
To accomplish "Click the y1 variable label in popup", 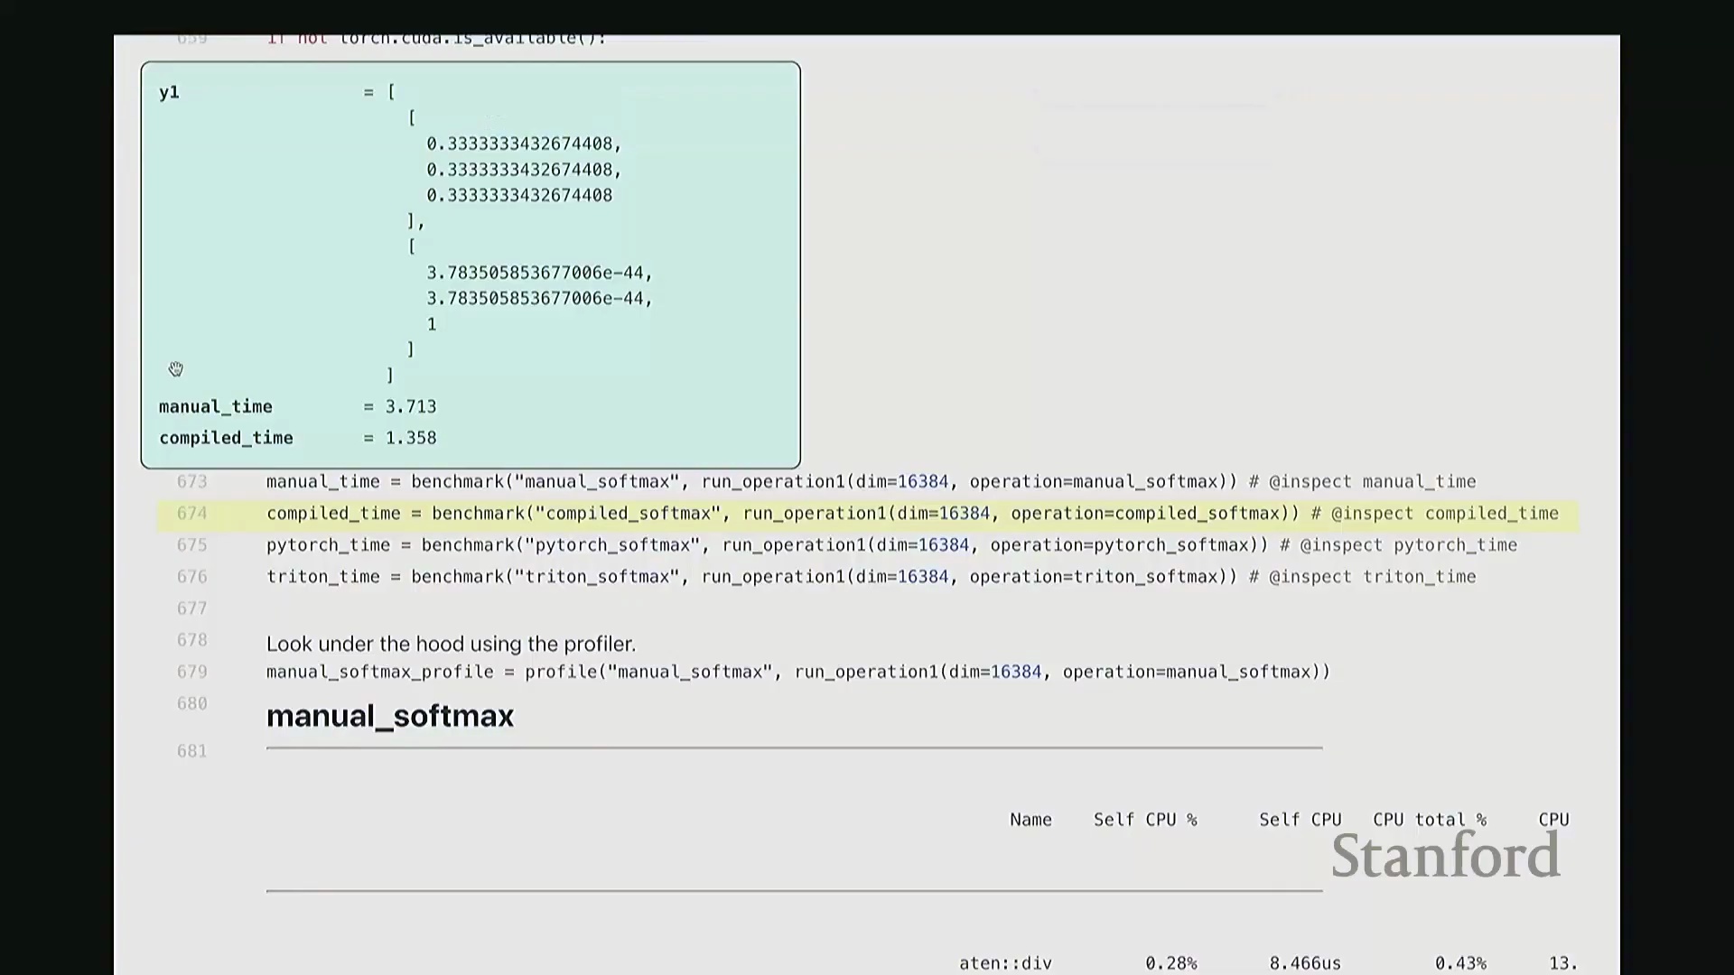I will [169, 92].
